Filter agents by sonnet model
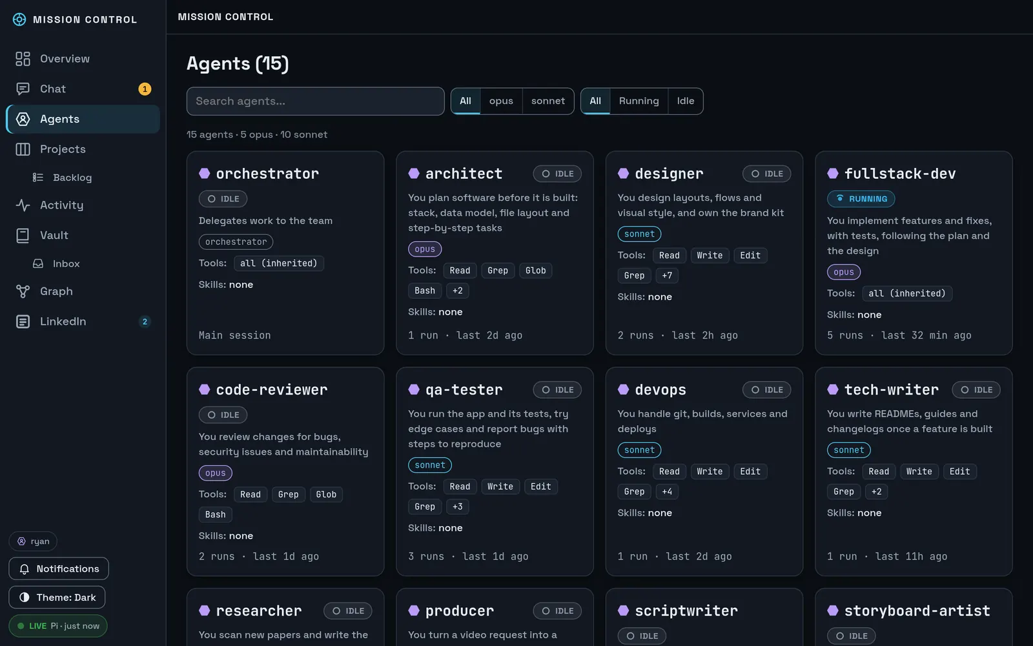Viewport: 1033px width, 646px height. (548, 101)
